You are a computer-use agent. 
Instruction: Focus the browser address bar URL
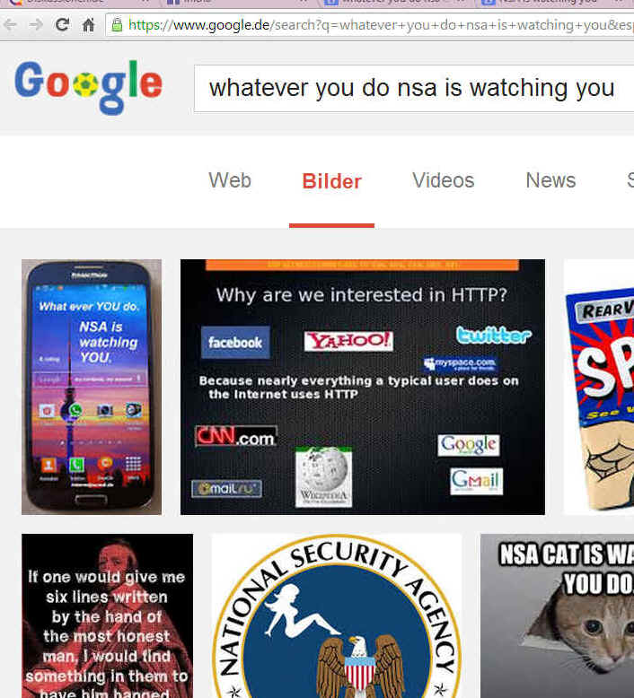380,25
